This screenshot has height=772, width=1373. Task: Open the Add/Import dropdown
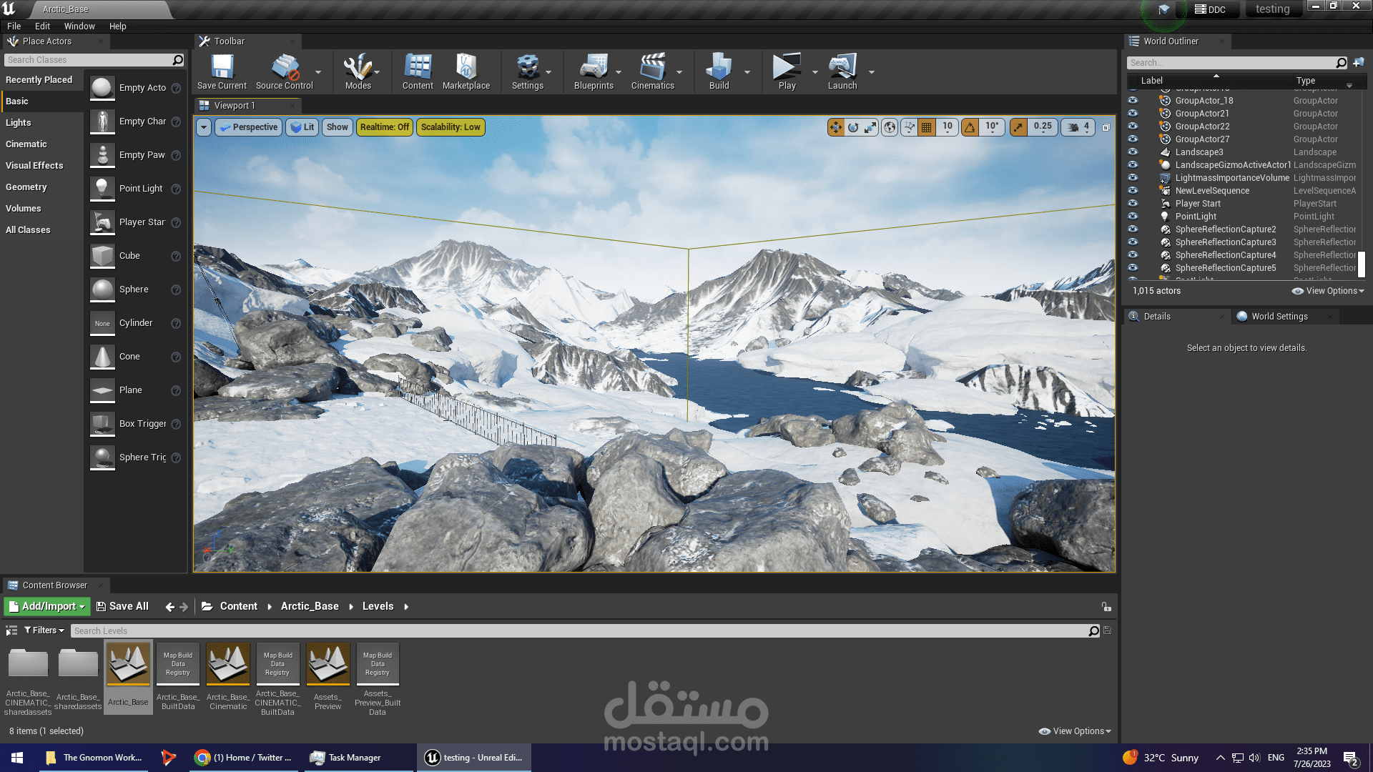pyautogui.click(x=47, y=606)
